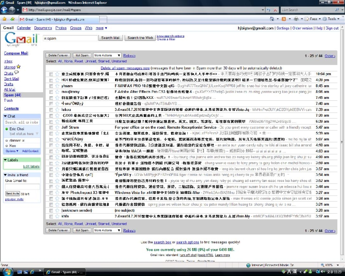Click the speech bubble icon beside Chats

point(17,72)
